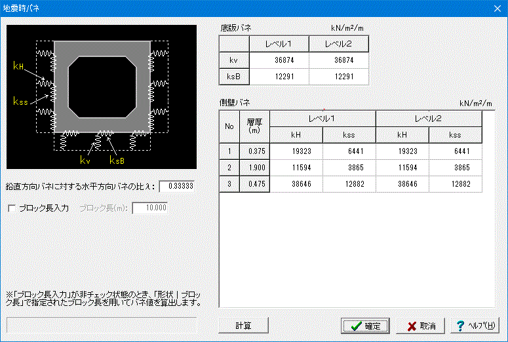Click the red X 取消 button
Screen dimensions: 508x342
pyautogui.click(x=421, y=326)
